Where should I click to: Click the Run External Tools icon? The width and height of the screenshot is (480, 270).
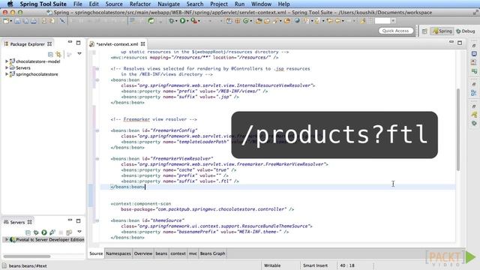point(193,21)
